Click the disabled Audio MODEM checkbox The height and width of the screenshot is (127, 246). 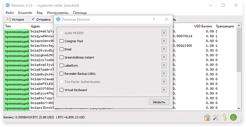tap(62, 33)
